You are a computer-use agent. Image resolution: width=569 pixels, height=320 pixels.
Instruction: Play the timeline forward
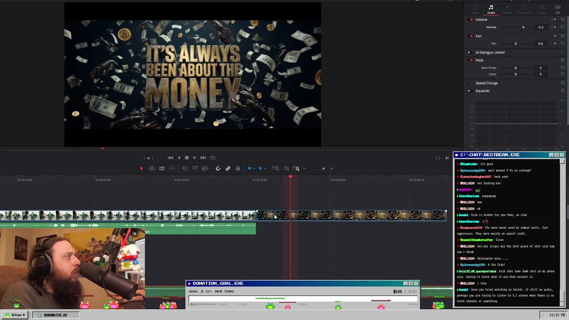[195, 158]
